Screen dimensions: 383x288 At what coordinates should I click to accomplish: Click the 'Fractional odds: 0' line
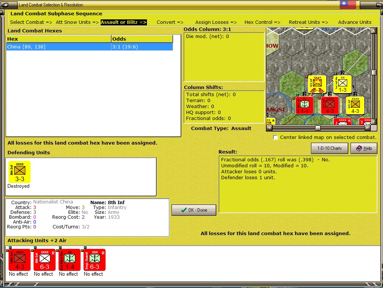pyautogui.click(x=208, y=118)
